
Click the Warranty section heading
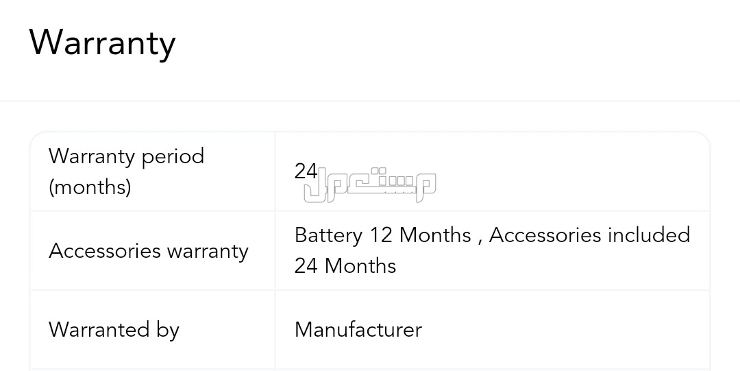(102, 43)
